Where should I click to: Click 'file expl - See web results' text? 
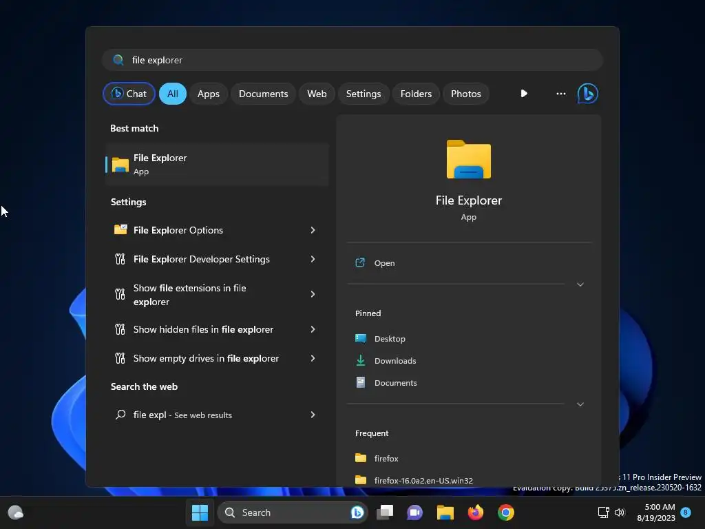pyautogui.click(x=182, y=415)
